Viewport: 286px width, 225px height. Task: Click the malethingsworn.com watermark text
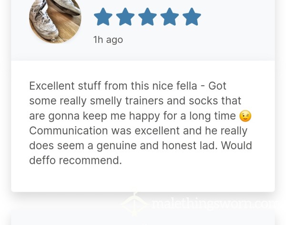[214, 204]
